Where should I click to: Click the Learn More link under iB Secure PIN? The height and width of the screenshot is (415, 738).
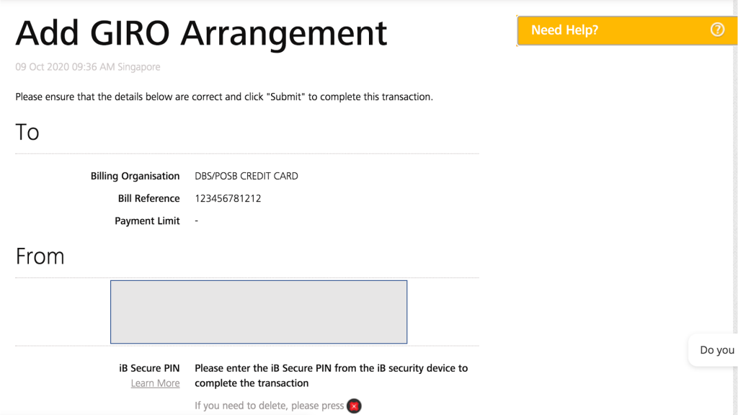tap(155, 383)
